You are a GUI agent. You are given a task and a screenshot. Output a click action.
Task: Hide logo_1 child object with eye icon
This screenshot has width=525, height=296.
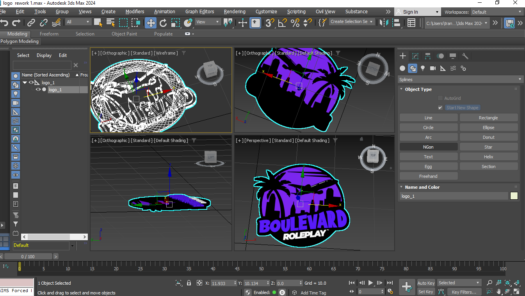pyautogui.click(x=38, y=90)
